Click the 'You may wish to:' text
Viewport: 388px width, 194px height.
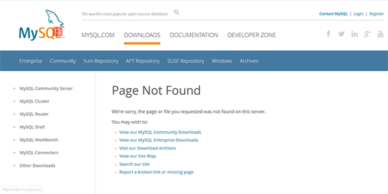(x=130, y=122)
